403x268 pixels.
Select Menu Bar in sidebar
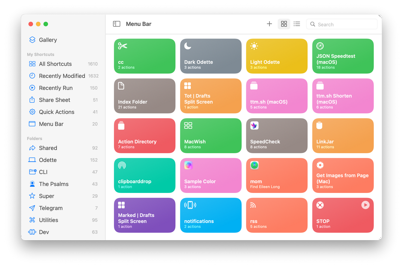(63, 124)
